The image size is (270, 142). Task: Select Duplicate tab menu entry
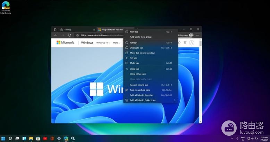click(151, 48)
